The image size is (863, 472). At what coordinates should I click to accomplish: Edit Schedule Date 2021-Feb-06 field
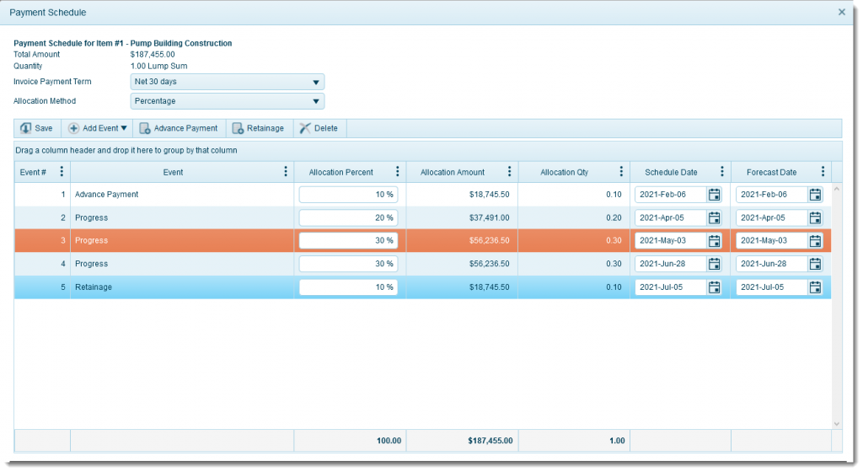pyautogui.click(x=670, y=194)
